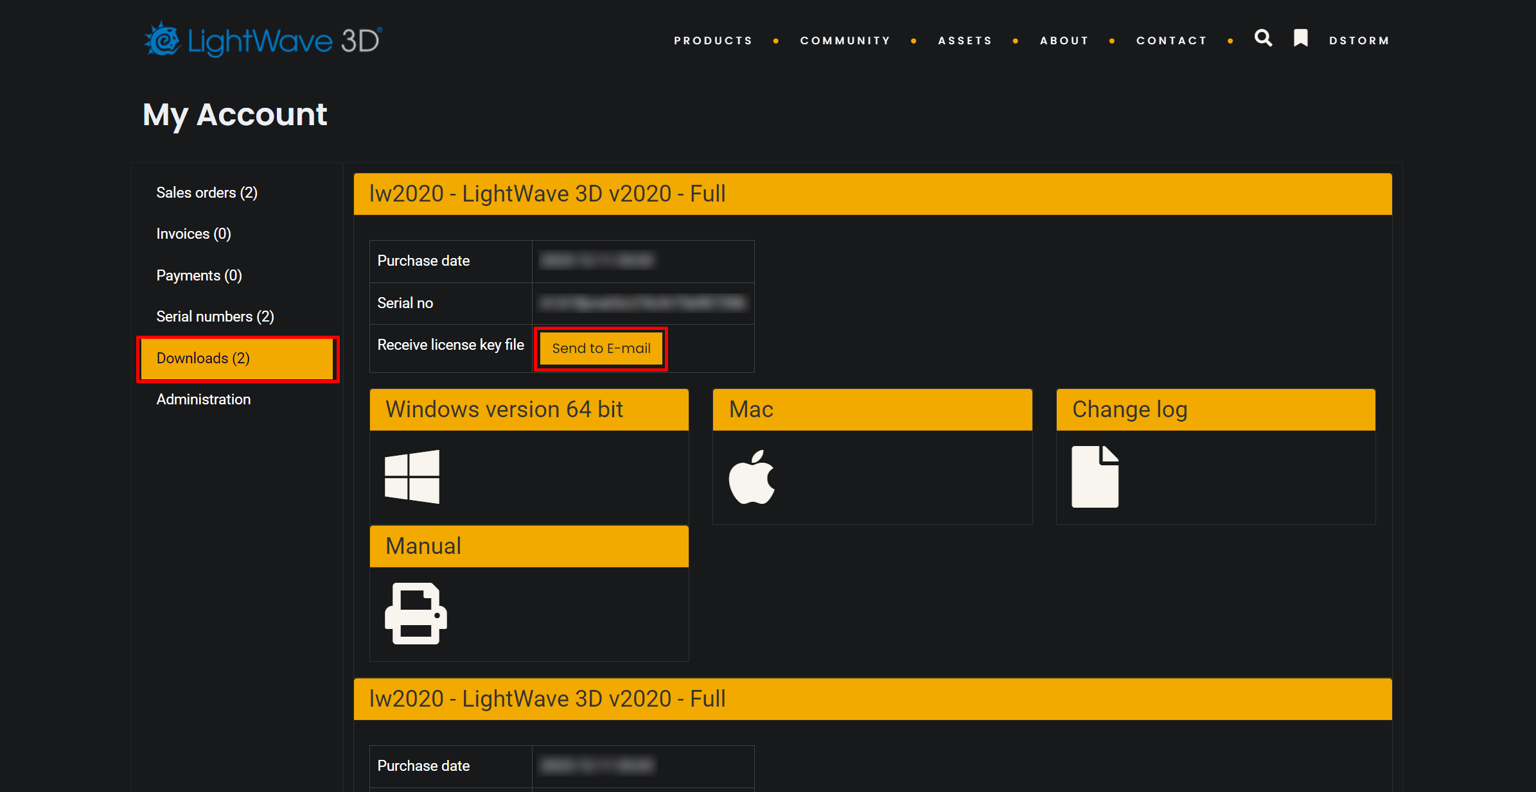
Task: Click the Mac download header
Action: click(x=872, y=409)
